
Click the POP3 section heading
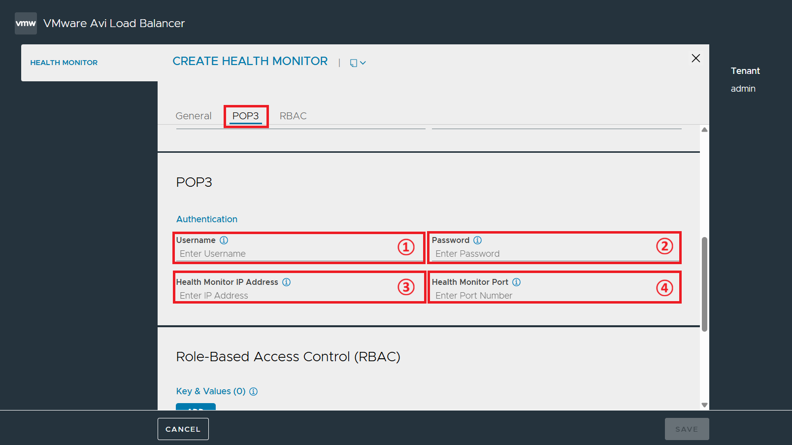tap(194, 182)
